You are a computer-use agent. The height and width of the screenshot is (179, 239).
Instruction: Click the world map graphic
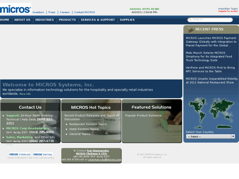tap(211, 113)
